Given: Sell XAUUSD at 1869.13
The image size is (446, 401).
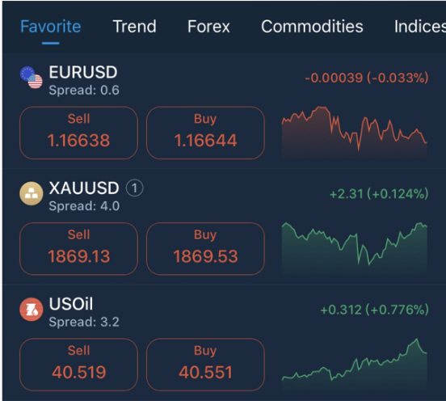Looking at the screenshot, I should click(x=79, y=249).
